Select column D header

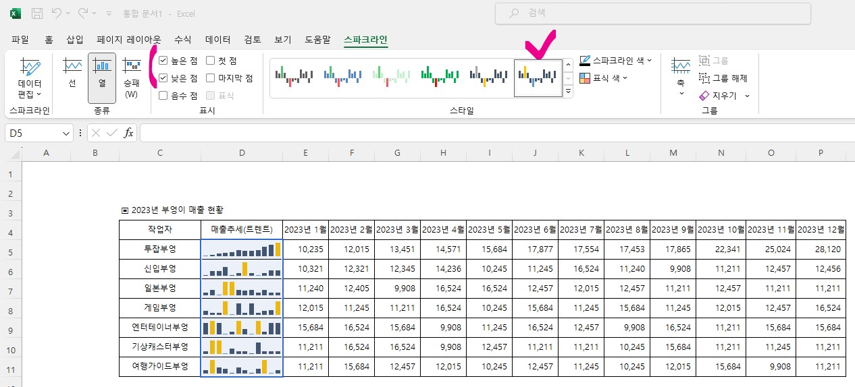[x=242, y=153]
